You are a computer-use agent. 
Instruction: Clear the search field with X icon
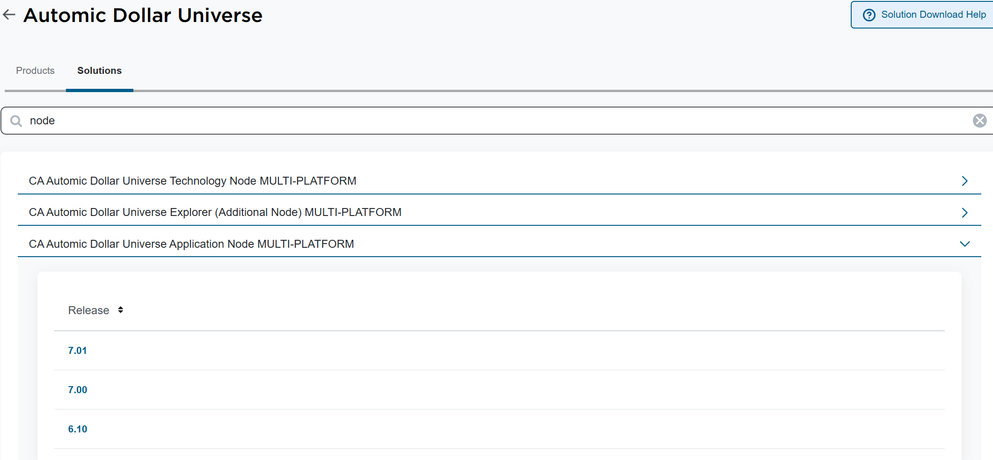(x=979, y=121)
